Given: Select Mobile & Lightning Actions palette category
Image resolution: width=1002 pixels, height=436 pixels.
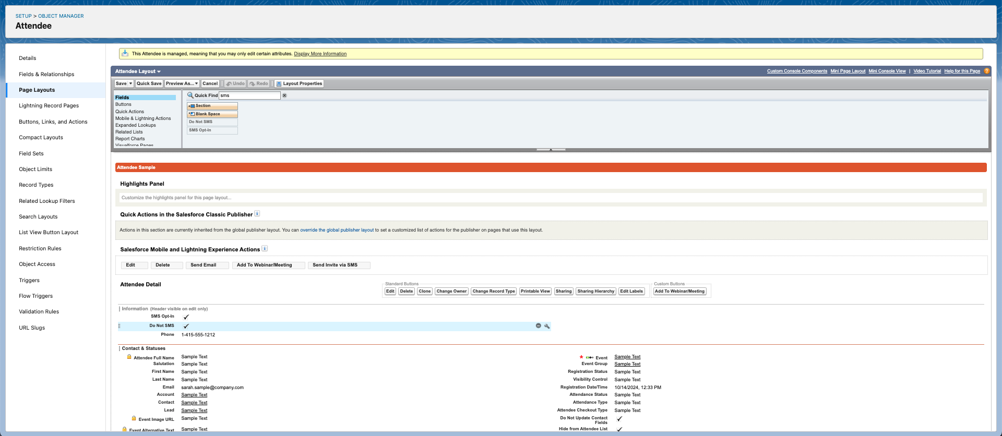Looking at the screenshot, I should pos(143,118).
